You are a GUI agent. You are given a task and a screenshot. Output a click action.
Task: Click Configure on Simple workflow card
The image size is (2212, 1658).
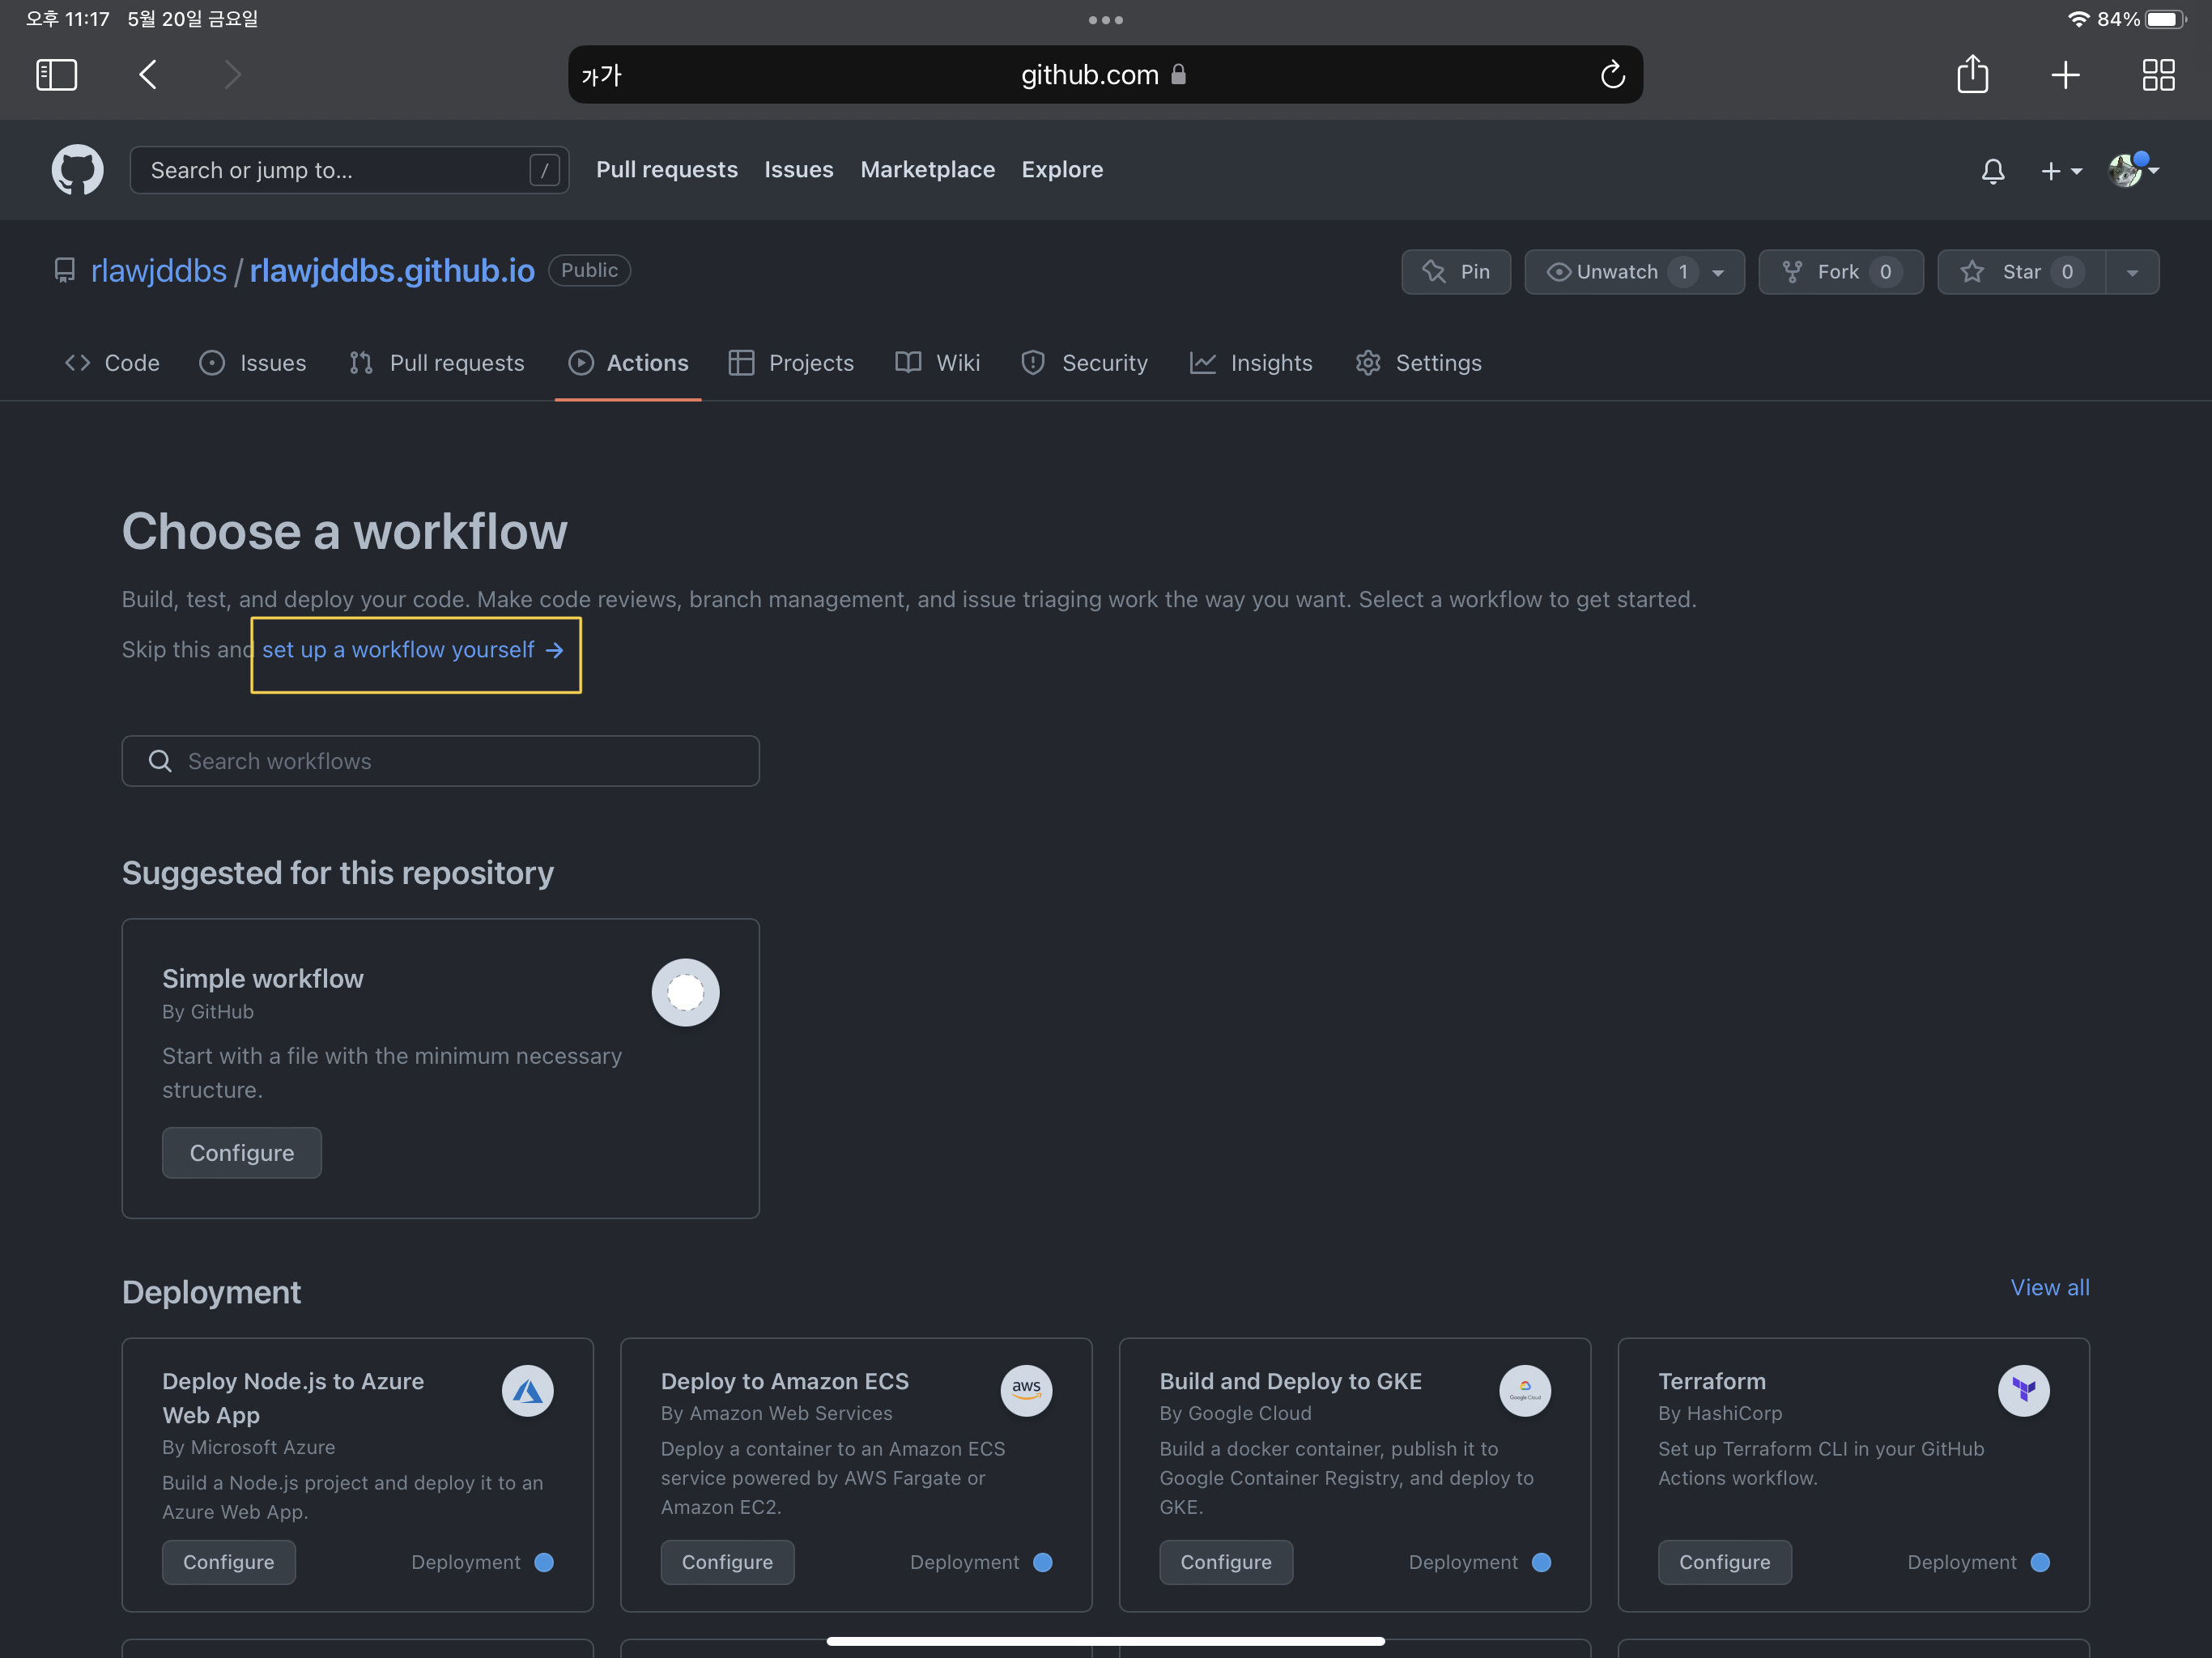point(242,1153)
